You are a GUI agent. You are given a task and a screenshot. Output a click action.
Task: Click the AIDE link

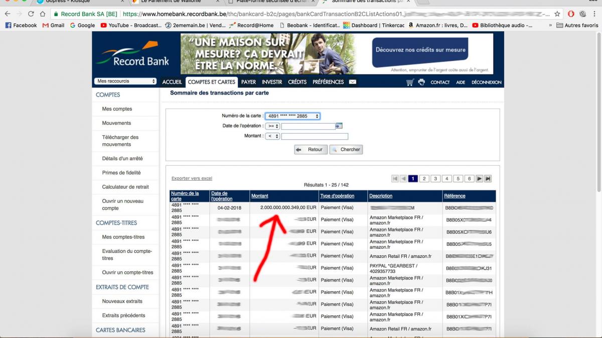pos(461,82)
